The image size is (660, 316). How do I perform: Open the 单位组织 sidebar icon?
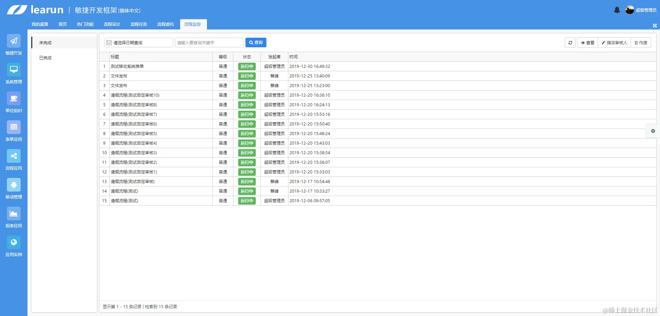14,99
